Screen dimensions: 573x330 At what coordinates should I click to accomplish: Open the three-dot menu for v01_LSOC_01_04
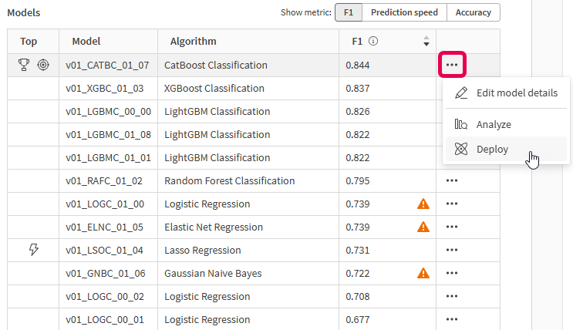(452, 250)
